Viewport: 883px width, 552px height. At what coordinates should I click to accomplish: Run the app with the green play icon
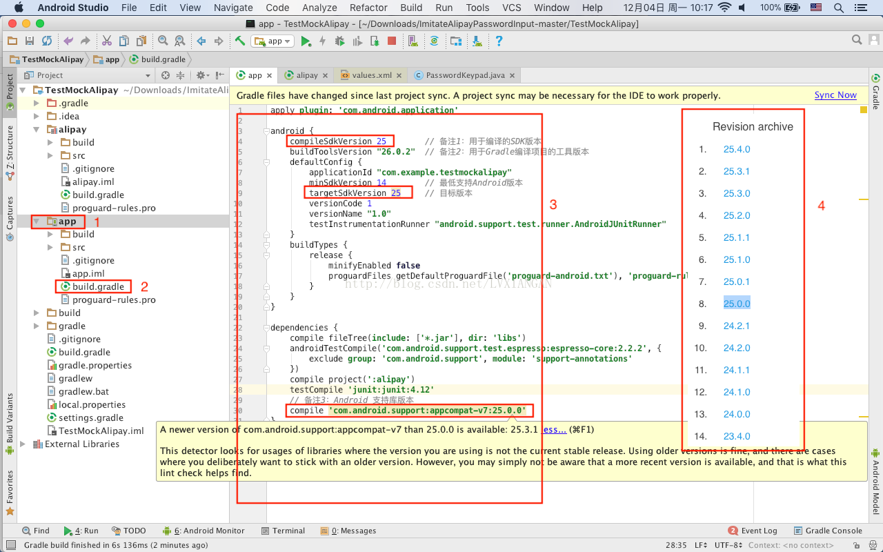click(306, 41)
